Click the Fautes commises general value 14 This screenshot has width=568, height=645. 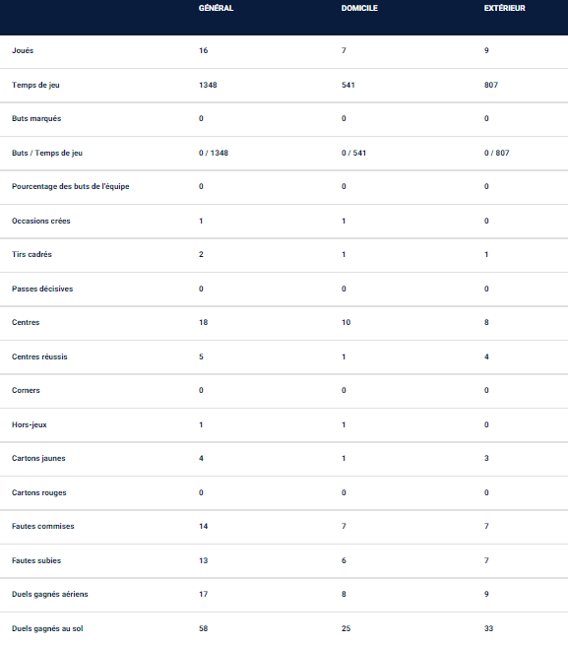click(203, 526)
